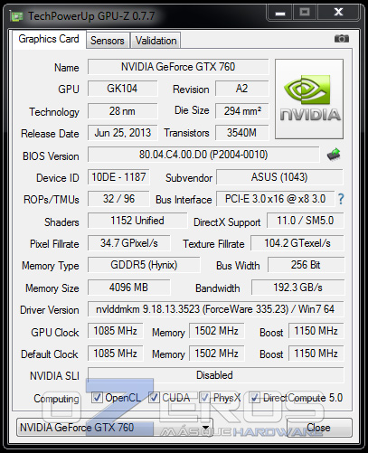Click Bus Interface field PCI-E 3.0 x16

276,199
